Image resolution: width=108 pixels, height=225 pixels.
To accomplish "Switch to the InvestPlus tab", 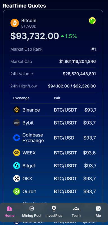I will tap(54, 211).
